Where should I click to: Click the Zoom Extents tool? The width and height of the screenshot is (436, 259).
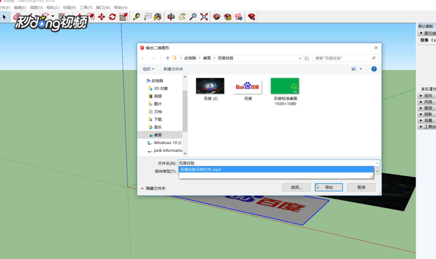click(204, 17)
